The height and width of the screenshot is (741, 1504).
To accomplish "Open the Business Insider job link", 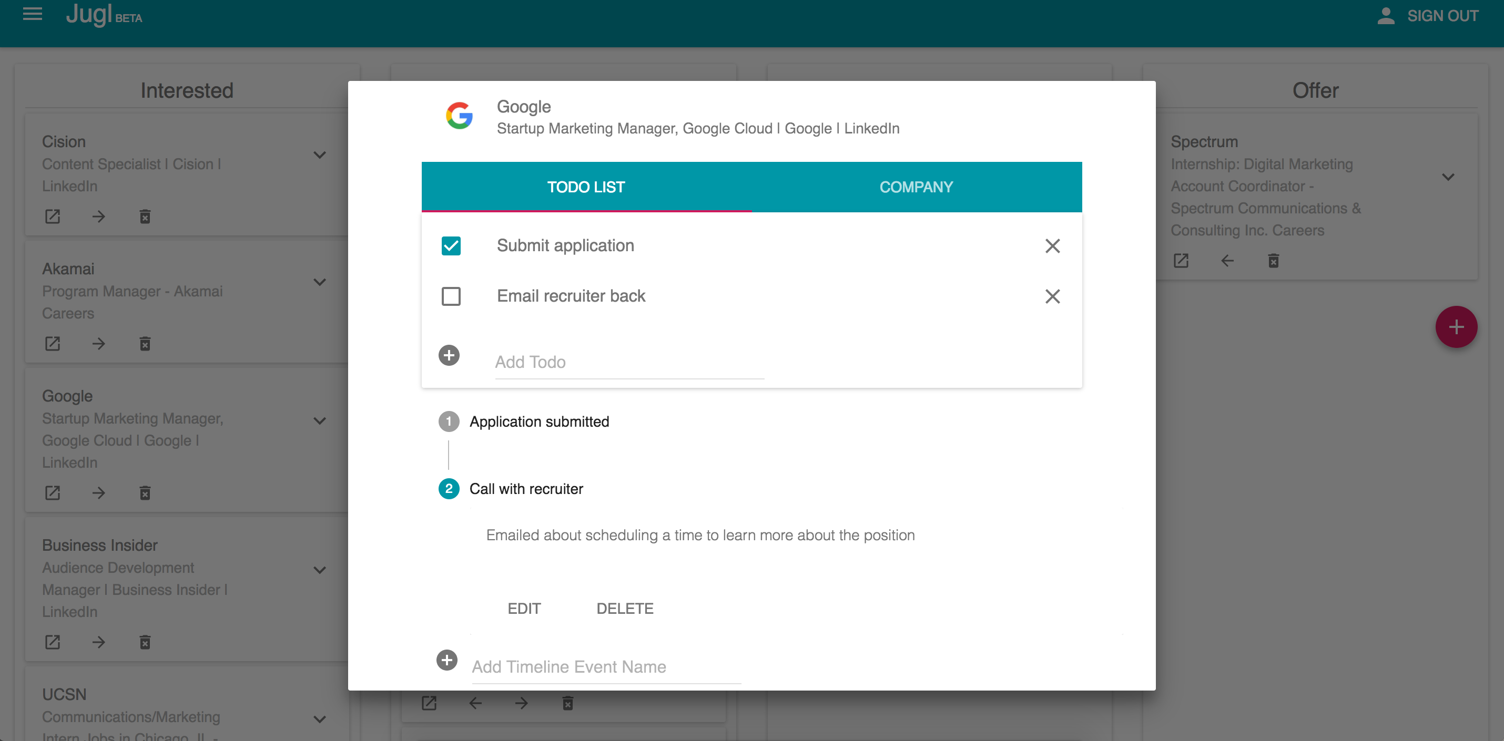I will (53, 642).
